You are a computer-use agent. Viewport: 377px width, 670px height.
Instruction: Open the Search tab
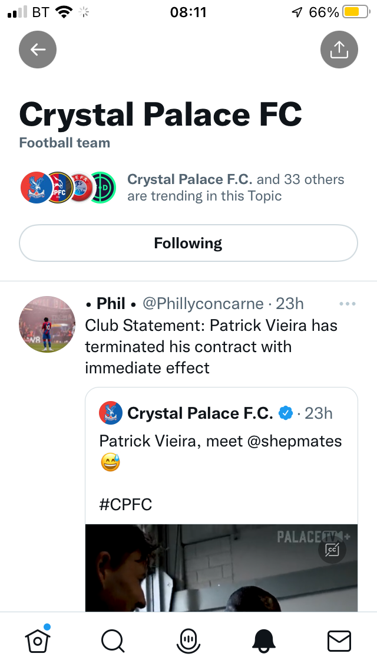tap(113, 641)
